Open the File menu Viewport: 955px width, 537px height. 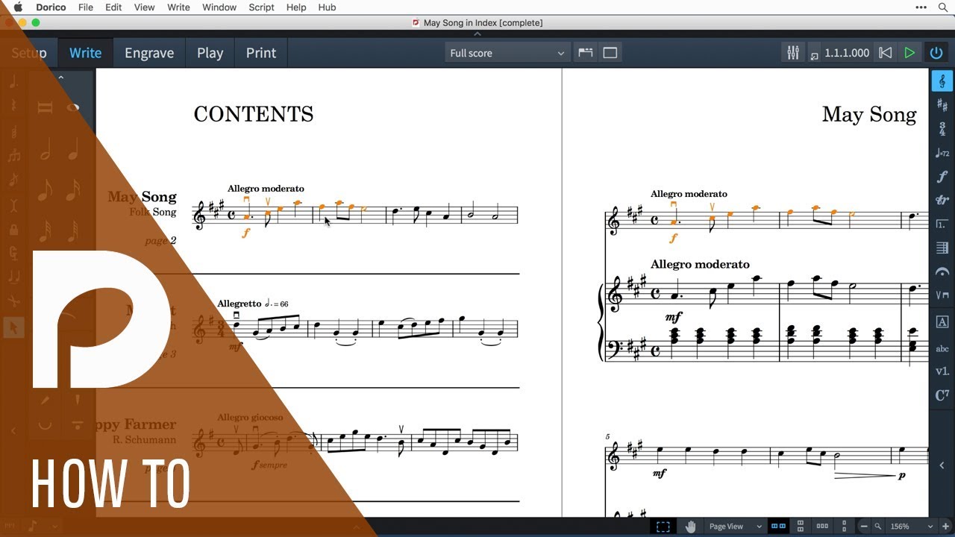tap(86, 7)
